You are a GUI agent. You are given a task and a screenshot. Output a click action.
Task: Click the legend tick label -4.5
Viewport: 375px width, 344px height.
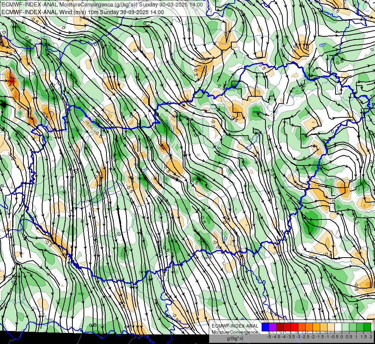pyautogui.click(x=276, y=337)
